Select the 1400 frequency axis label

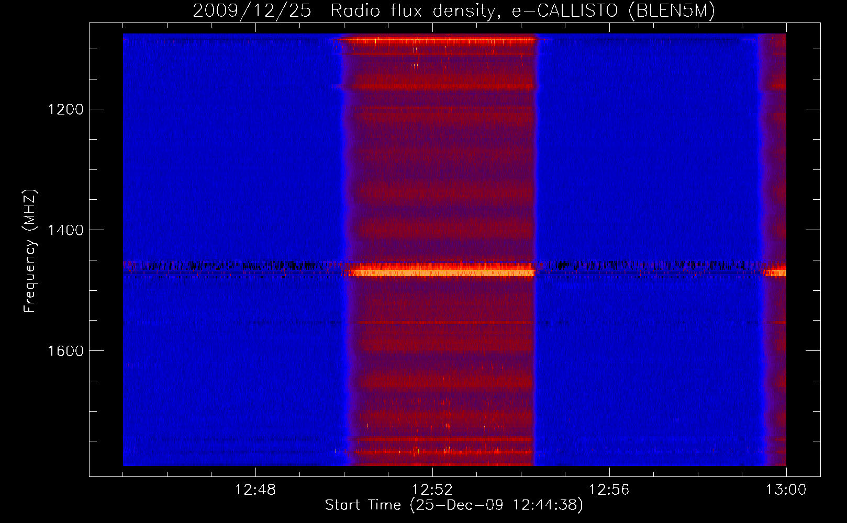coord(65,230)
